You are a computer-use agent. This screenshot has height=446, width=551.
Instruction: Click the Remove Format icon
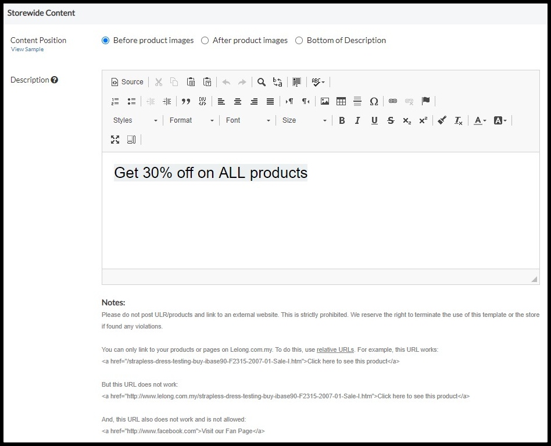pyautogui.click(x=458, y=120)
